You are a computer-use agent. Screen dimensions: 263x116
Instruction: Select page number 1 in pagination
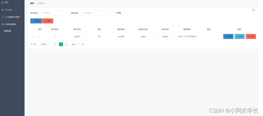61,44
